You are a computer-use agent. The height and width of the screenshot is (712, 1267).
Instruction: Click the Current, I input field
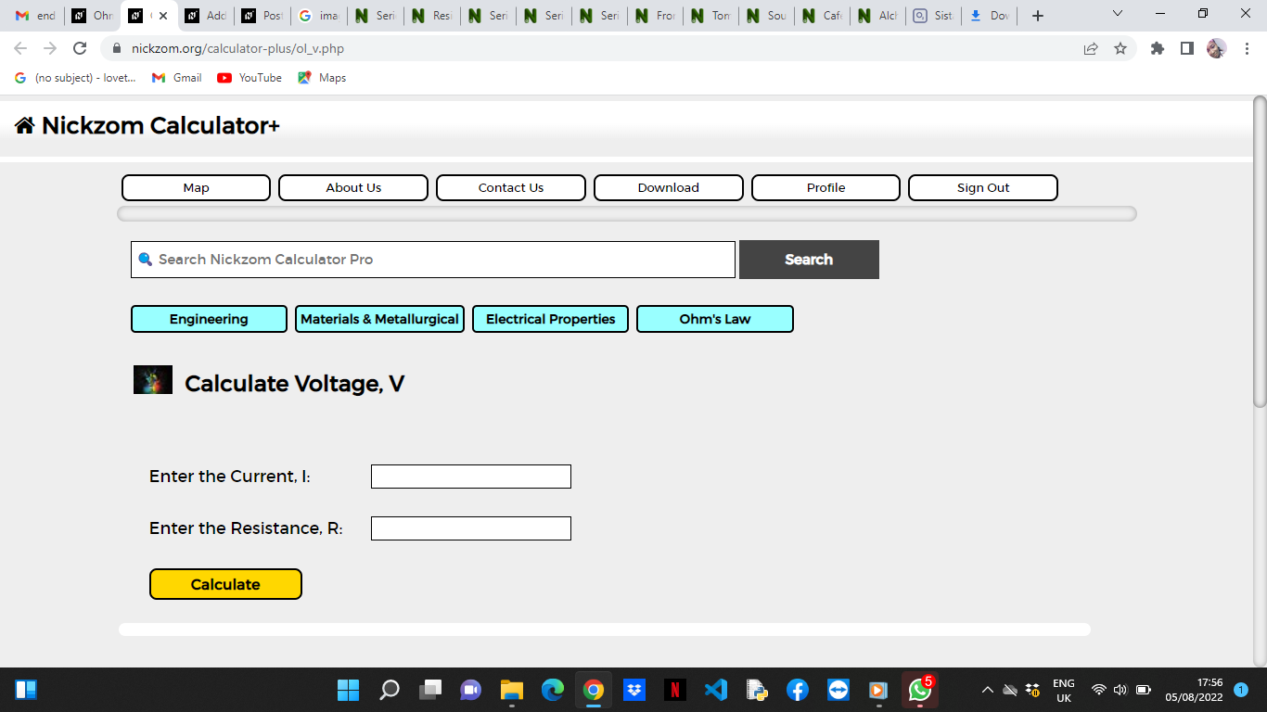coord(471,477)
